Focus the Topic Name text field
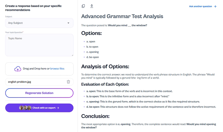 (x=39, y=45)
